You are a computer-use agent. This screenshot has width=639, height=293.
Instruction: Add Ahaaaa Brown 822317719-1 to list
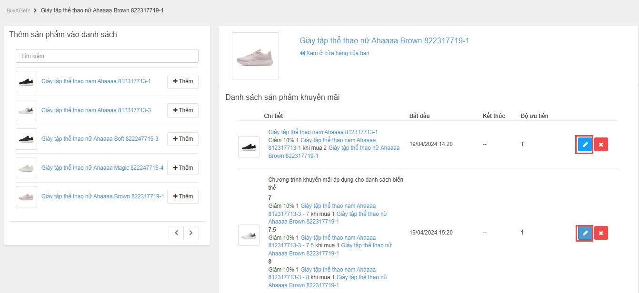(182, 196)
